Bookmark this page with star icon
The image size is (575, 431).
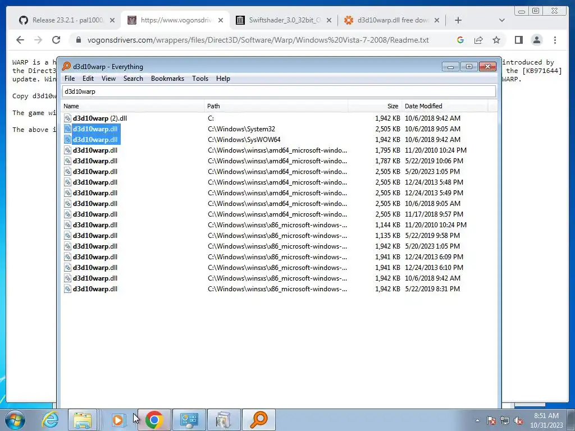point(496,40)
